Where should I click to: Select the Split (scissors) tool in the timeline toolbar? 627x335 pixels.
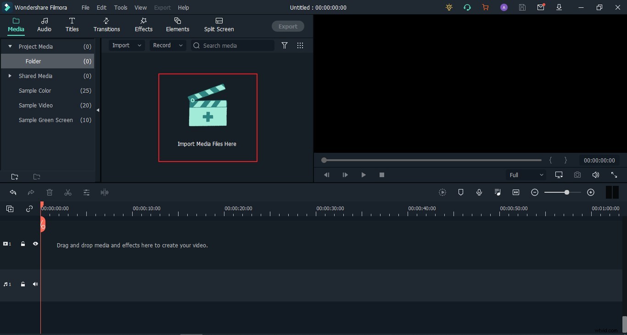tap(67, 193)
